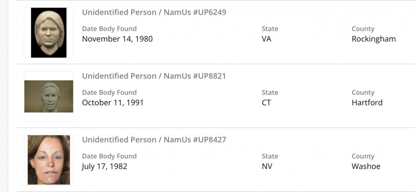
Task: Open the Unidentified Person NamUs #UP8821 record
Action: point(154,76)
